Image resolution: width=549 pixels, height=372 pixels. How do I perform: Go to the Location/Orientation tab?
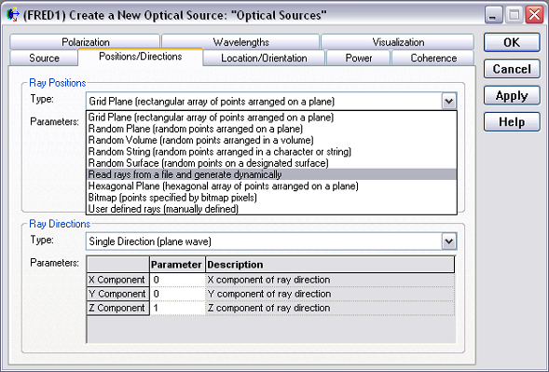pos(264,58)
